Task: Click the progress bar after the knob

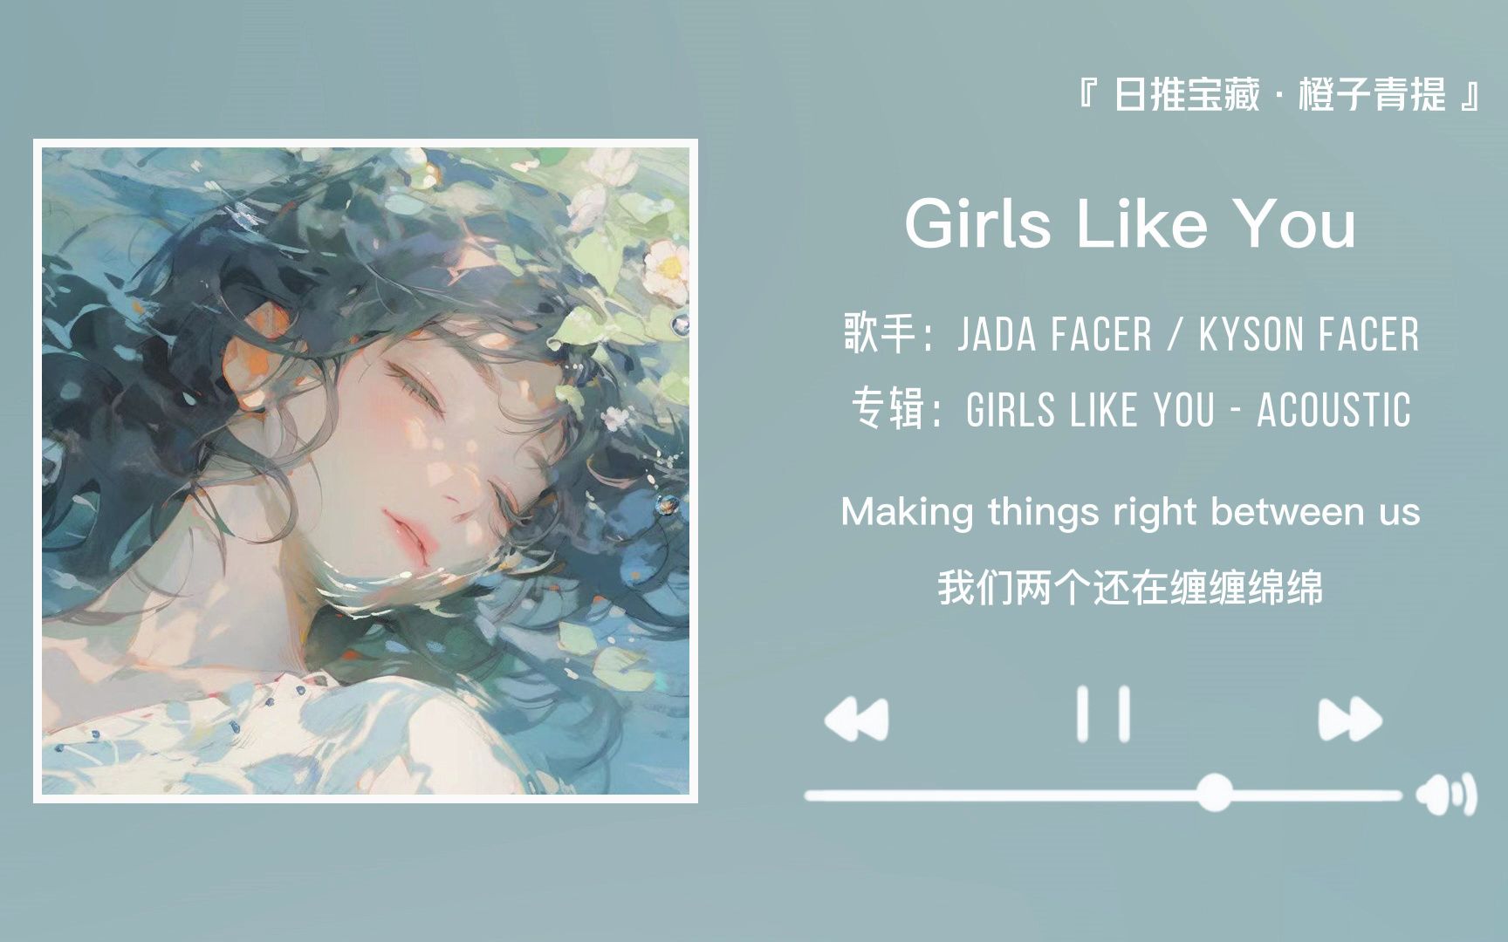Action: [1316, 795]
